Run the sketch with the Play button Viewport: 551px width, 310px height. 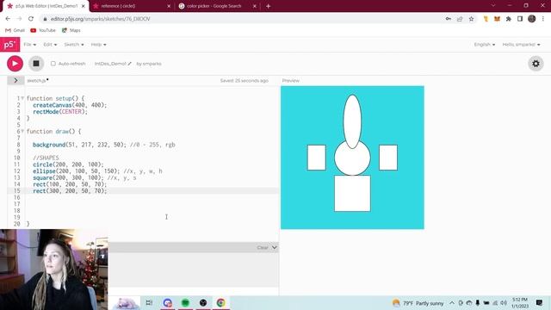point(15,64)
